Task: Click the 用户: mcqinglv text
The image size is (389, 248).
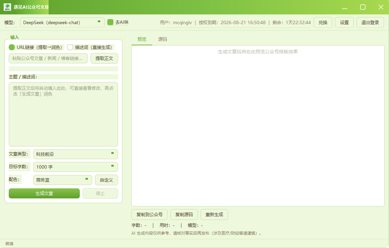Action: [x=176, y=22]
